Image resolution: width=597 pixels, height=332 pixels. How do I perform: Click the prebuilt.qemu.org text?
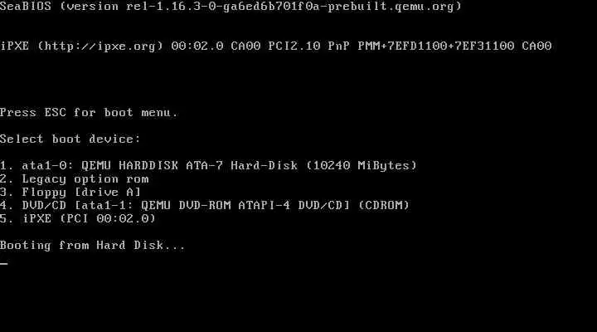pyautogui.click(x=391, y=7)
